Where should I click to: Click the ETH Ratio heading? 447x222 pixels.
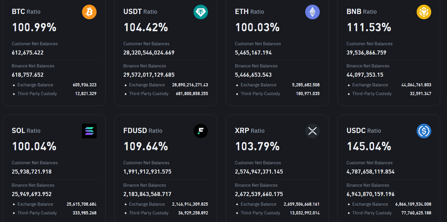coord(249,12)
